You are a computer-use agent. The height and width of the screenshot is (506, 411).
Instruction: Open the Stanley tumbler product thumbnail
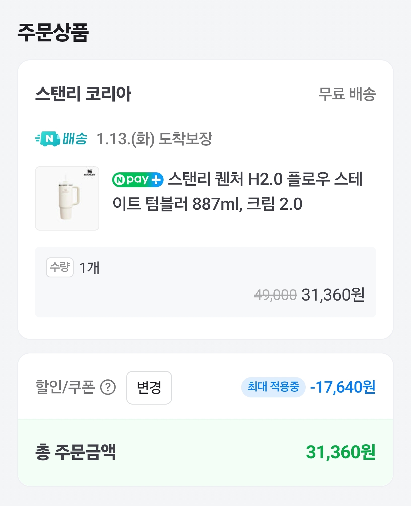point(67,199)
